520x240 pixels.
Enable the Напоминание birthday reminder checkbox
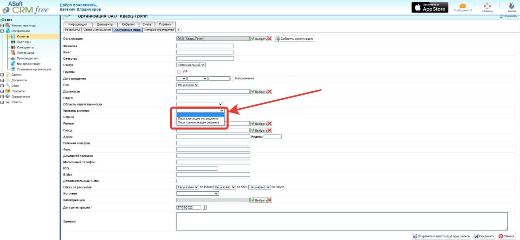[x=232, y=78]
